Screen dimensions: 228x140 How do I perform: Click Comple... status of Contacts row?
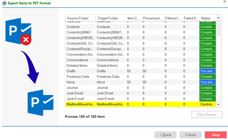point(207,27)
